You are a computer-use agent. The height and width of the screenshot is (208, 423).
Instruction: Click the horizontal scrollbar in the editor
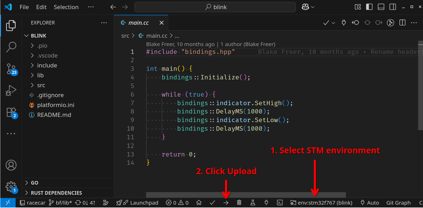click(246, 195)
